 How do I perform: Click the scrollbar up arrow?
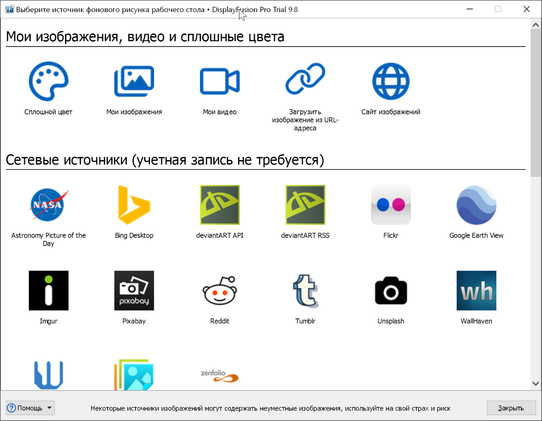(x=536, y=25)
